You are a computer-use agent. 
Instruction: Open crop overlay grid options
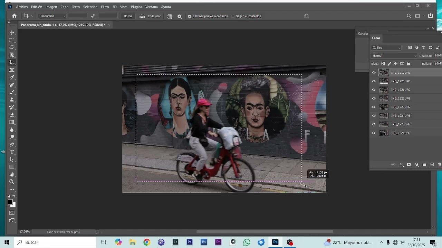(170, 16)
